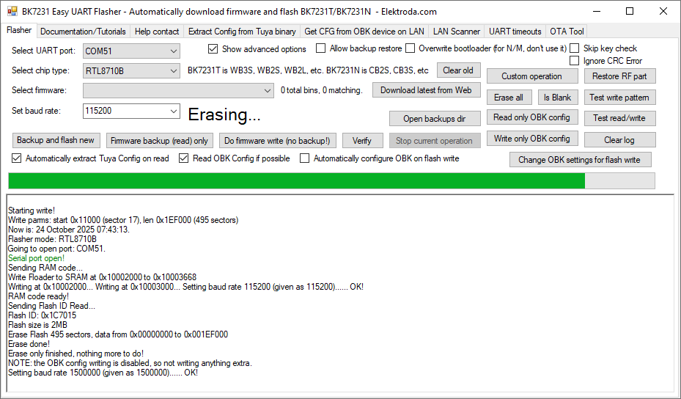The width and height of the screenshot is (681, 399).
Task: Expand the Select firmware dropdown
Action: tap(178, 90)
